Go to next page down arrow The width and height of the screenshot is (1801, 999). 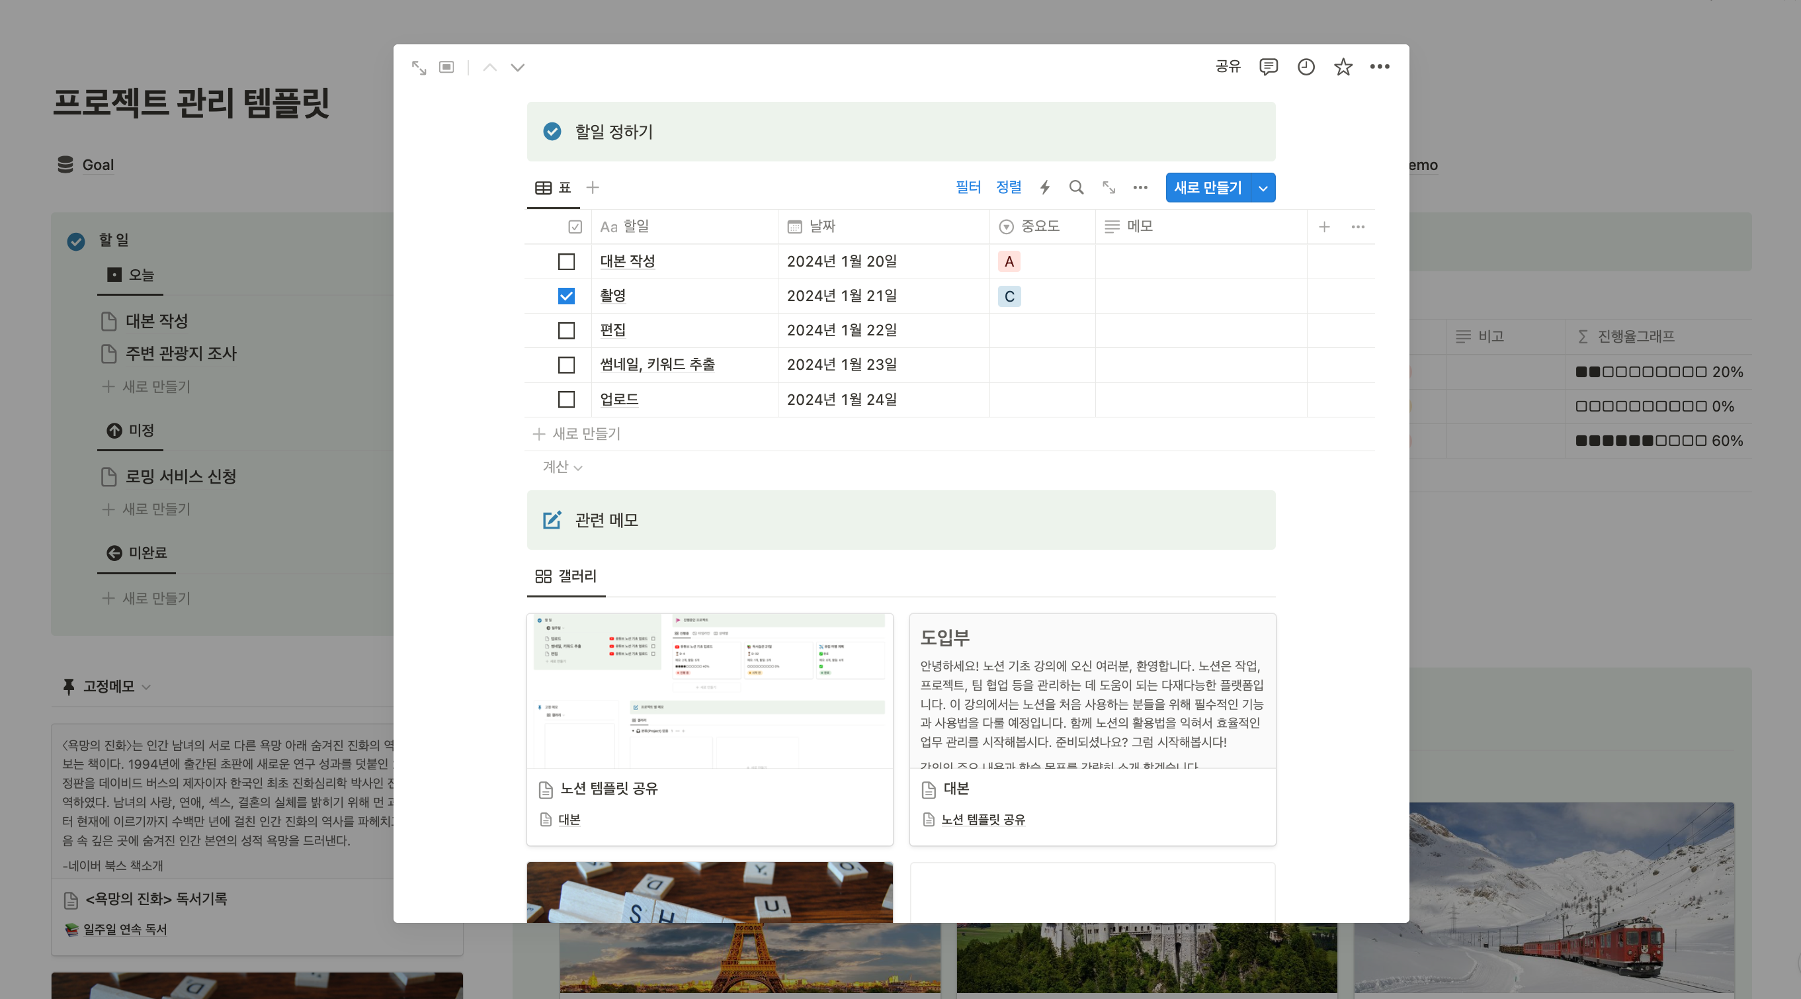[x=517, y=67]
